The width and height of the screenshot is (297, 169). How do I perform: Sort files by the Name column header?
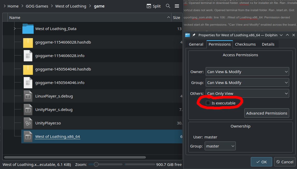(89, 17)
